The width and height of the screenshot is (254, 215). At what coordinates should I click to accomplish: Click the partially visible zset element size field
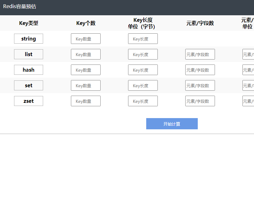tap(248, 101)
